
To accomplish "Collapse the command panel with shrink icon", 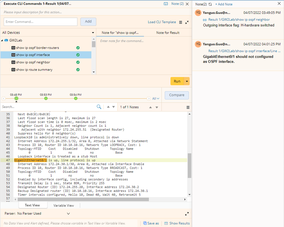I will [187, 22].
